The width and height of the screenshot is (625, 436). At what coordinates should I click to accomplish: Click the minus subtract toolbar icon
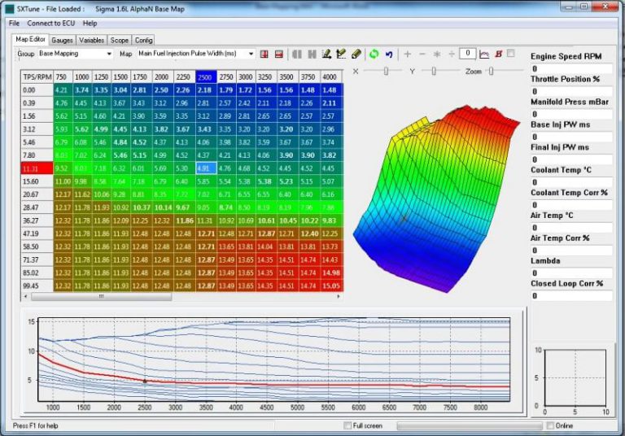[x=422, y=54]
